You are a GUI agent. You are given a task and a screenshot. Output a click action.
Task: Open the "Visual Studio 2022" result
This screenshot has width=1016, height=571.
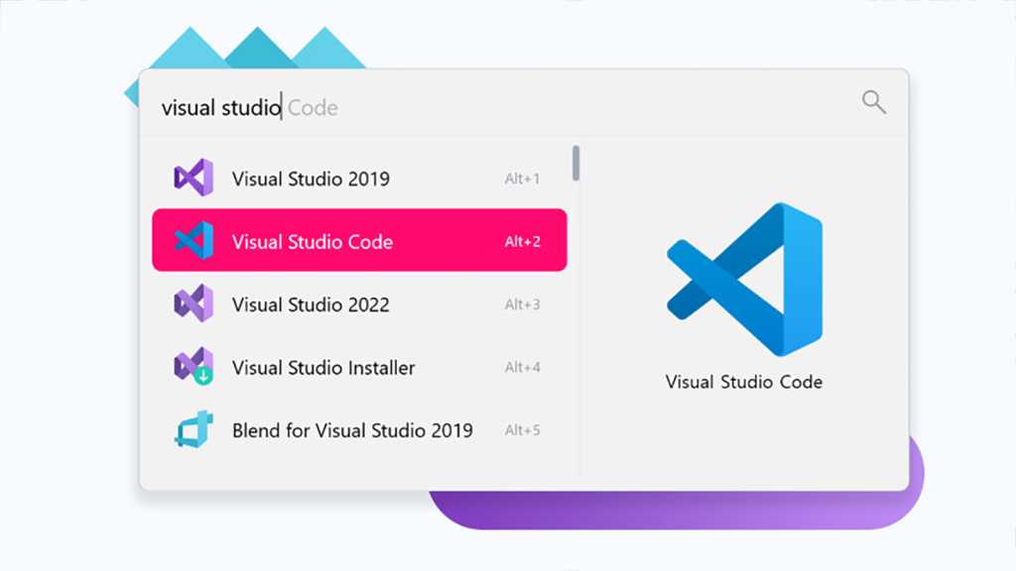point(359,303)
